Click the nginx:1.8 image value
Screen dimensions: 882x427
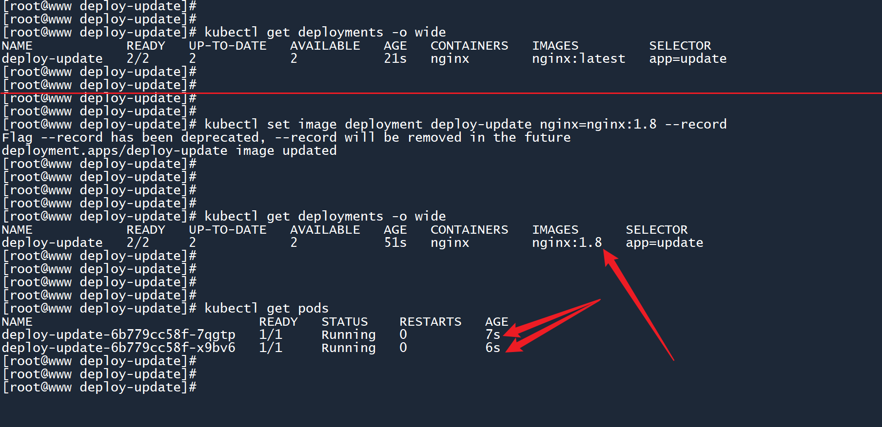[567, 243]
